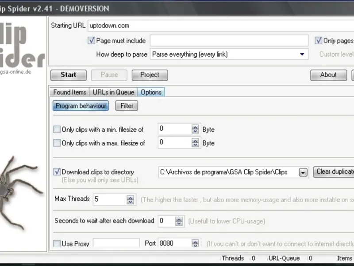This screenshot has width=354, height=266.
Task: Open the About dialog
Action: click(x=328, y=75)
